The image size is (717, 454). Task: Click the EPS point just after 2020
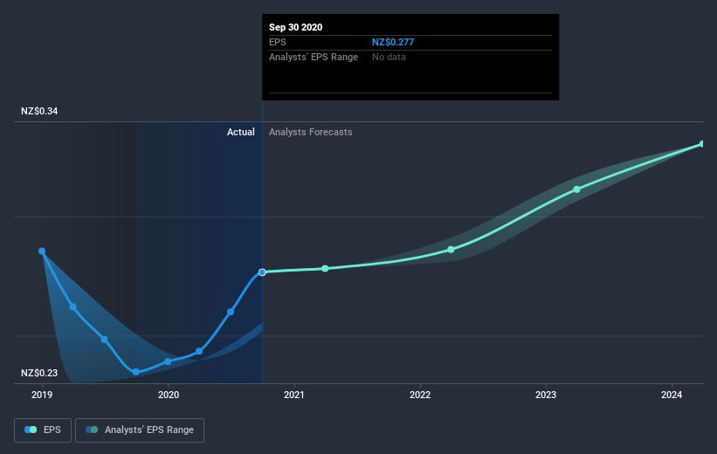point(168,361)
